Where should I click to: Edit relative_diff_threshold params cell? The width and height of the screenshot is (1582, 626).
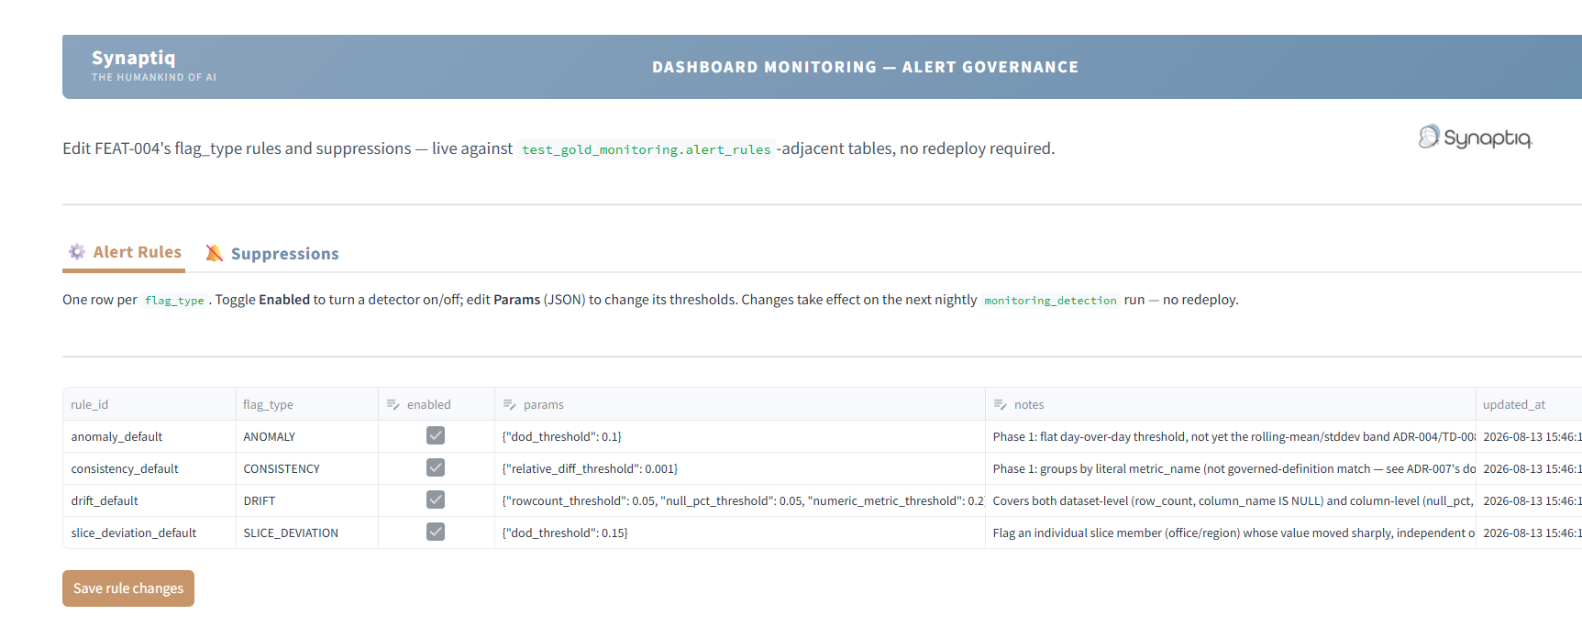tap(740, 468)
